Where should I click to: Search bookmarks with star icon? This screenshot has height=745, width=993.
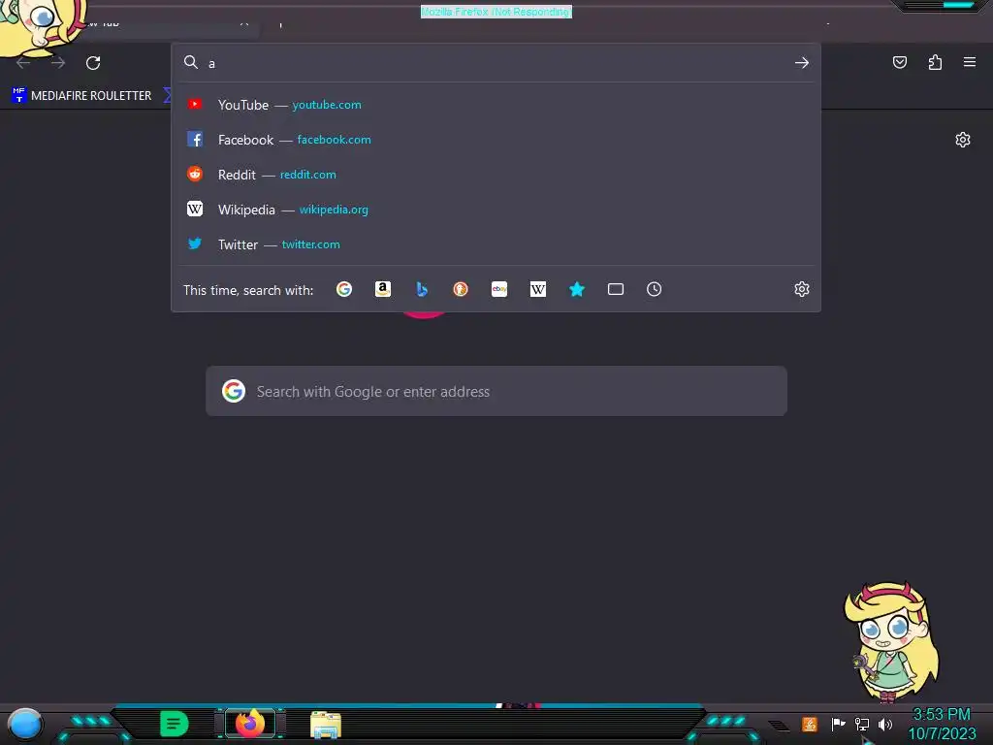click(x=577, y=289)
